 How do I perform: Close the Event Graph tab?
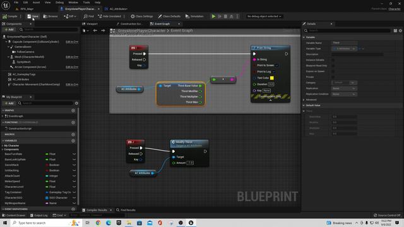point(179,24)
